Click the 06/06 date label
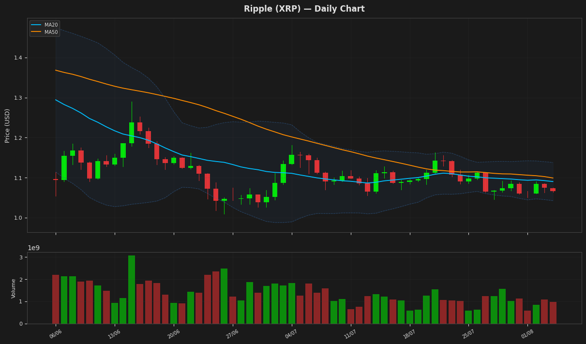586x344 pixels. tap(56, 333)
